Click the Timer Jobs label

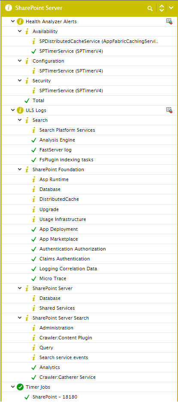click(37, 387)
